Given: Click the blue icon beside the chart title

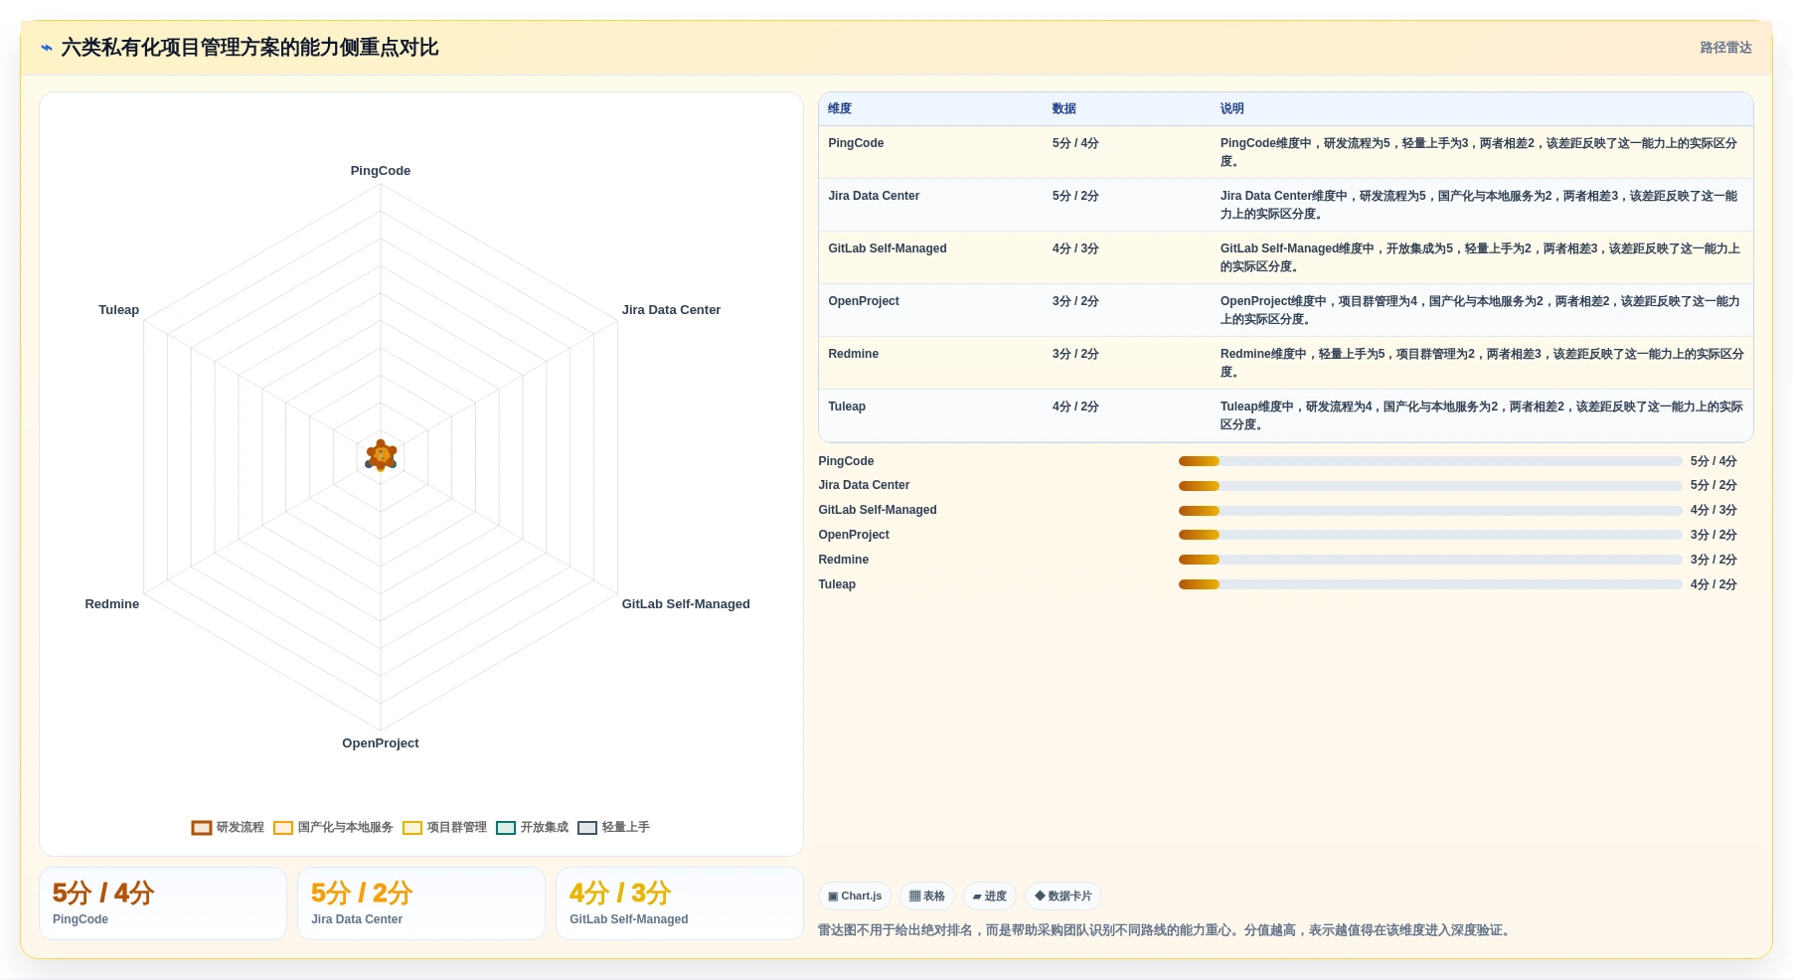Looking at the screenshot, I should point(47,48).
